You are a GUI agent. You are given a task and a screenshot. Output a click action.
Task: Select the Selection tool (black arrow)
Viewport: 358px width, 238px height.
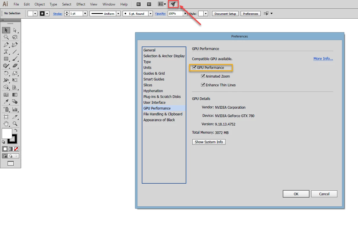(6, 30)
